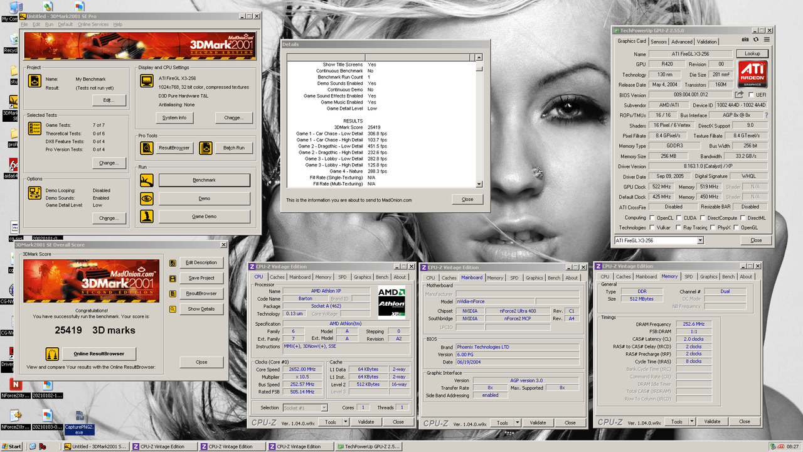Viewport: 803px width, 452px height.
Task: Open the Socket #1 selection dropdown in CPU-Z
Action: pos(324,408)
